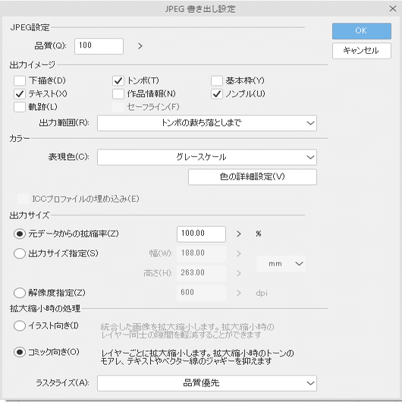Viewport: 402px width, 402px height.
Task: Click the 色の詳細設定(V) button
Action: (x=253, y=177)
